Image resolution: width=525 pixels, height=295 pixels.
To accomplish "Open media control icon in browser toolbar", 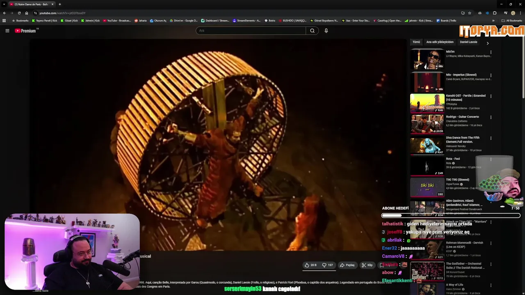I will pos(505,13).
